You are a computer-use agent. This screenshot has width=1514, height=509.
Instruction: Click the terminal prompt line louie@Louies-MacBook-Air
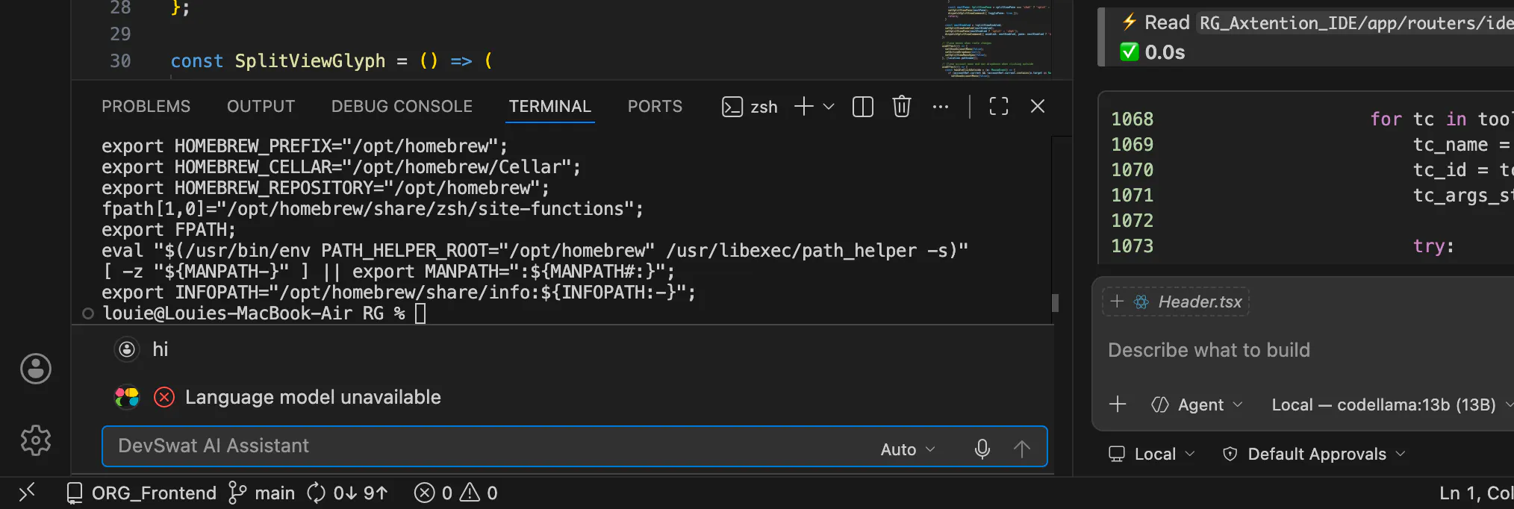tap(254, 313)
